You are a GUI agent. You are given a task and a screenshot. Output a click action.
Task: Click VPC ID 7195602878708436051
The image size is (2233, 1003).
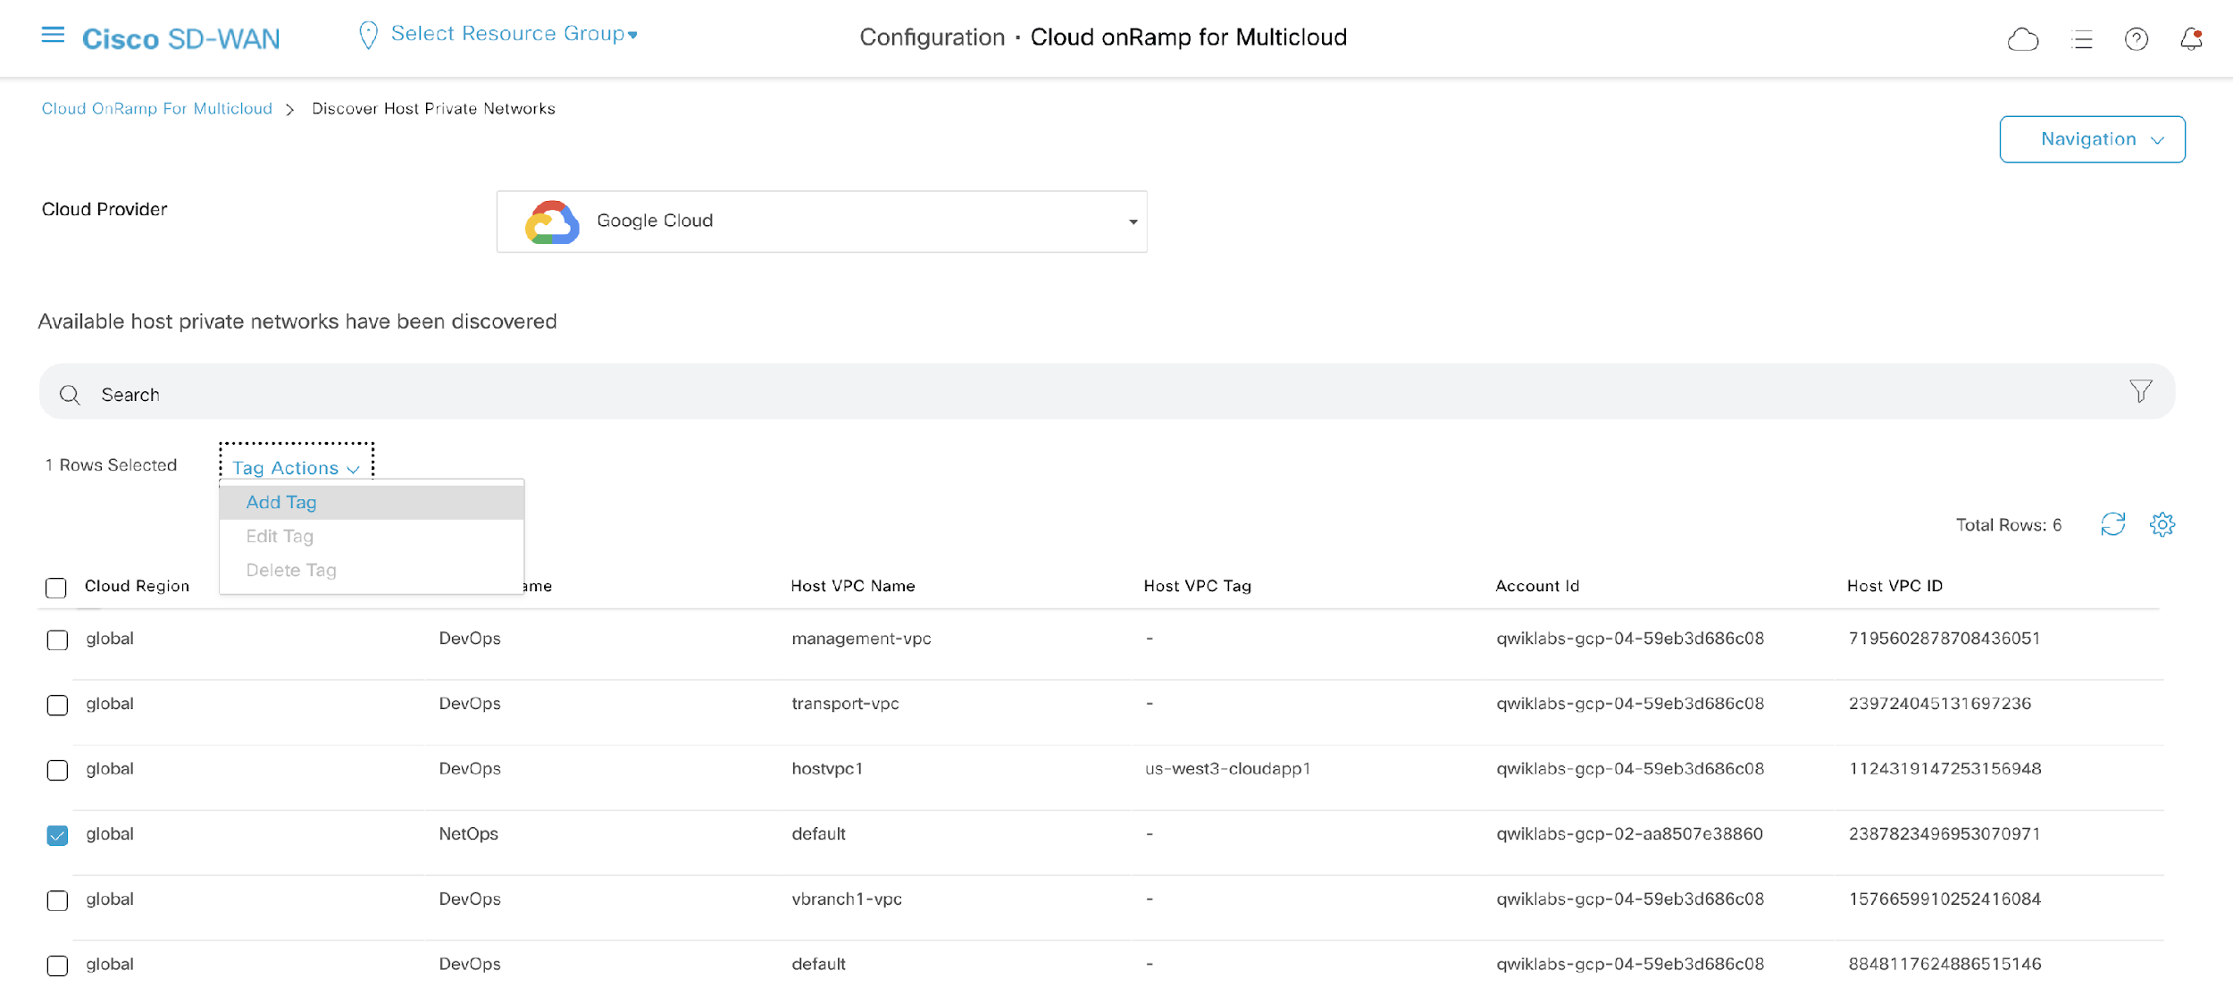tap(1944, 639)
